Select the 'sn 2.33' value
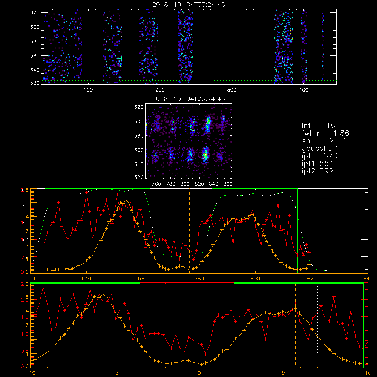Viewport: 377px width, 377px height. [x=323, y=141]
